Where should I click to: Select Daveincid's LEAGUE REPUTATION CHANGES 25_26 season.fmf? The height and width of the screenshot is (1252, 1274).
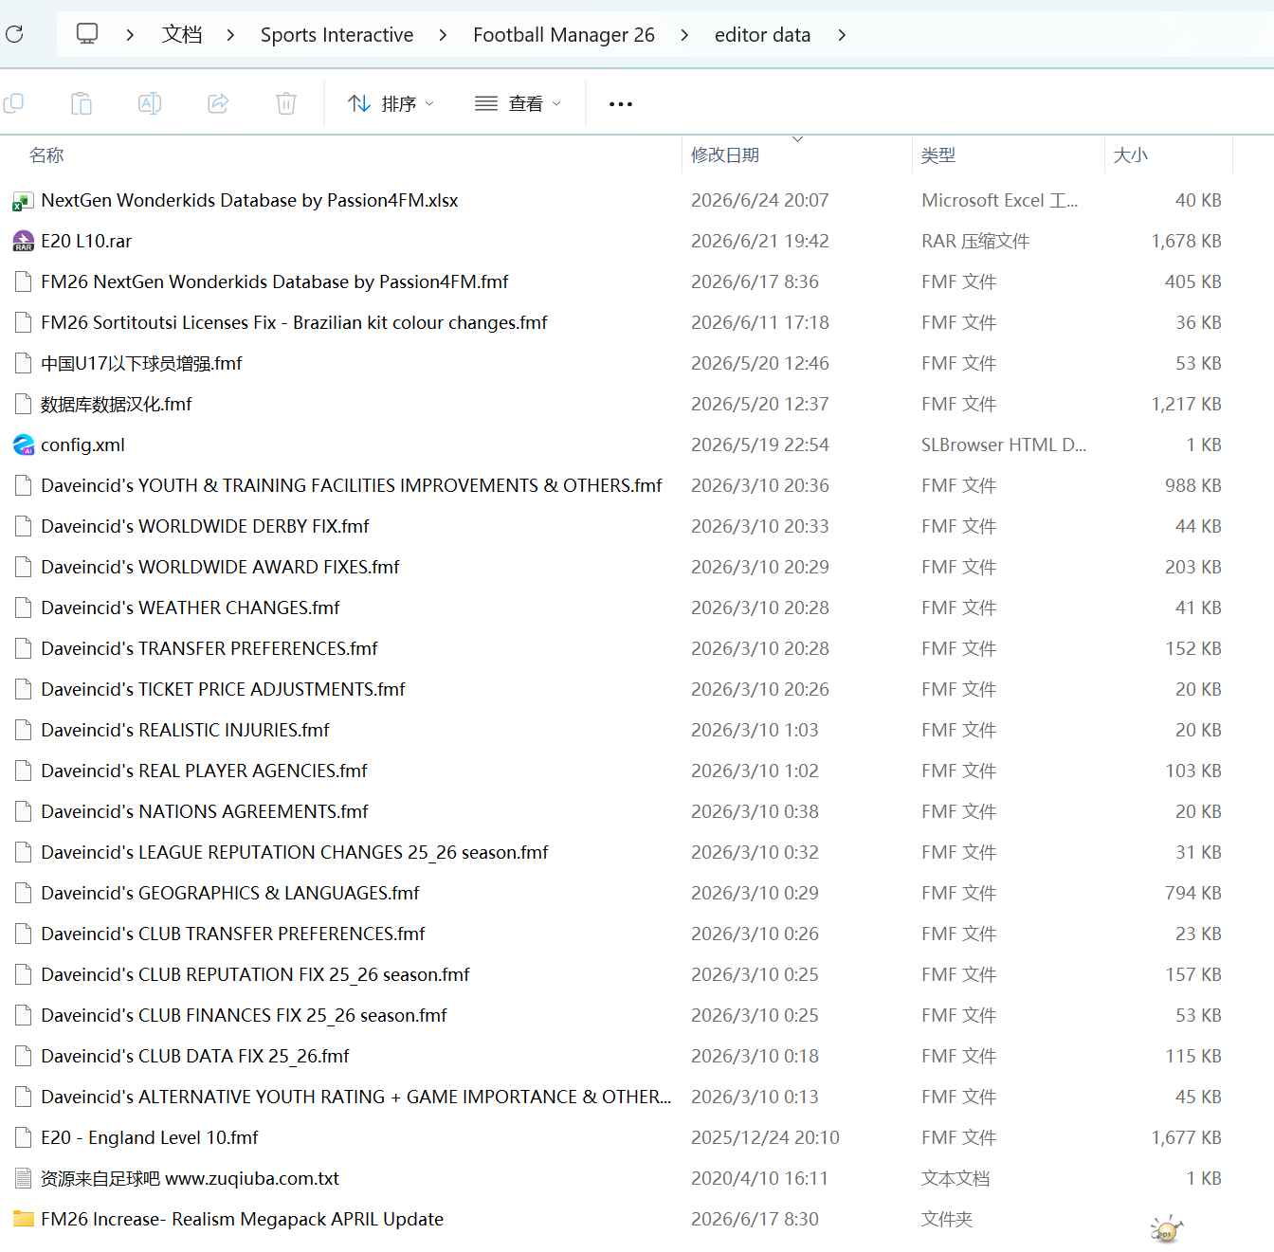click(x=295, y=853)
